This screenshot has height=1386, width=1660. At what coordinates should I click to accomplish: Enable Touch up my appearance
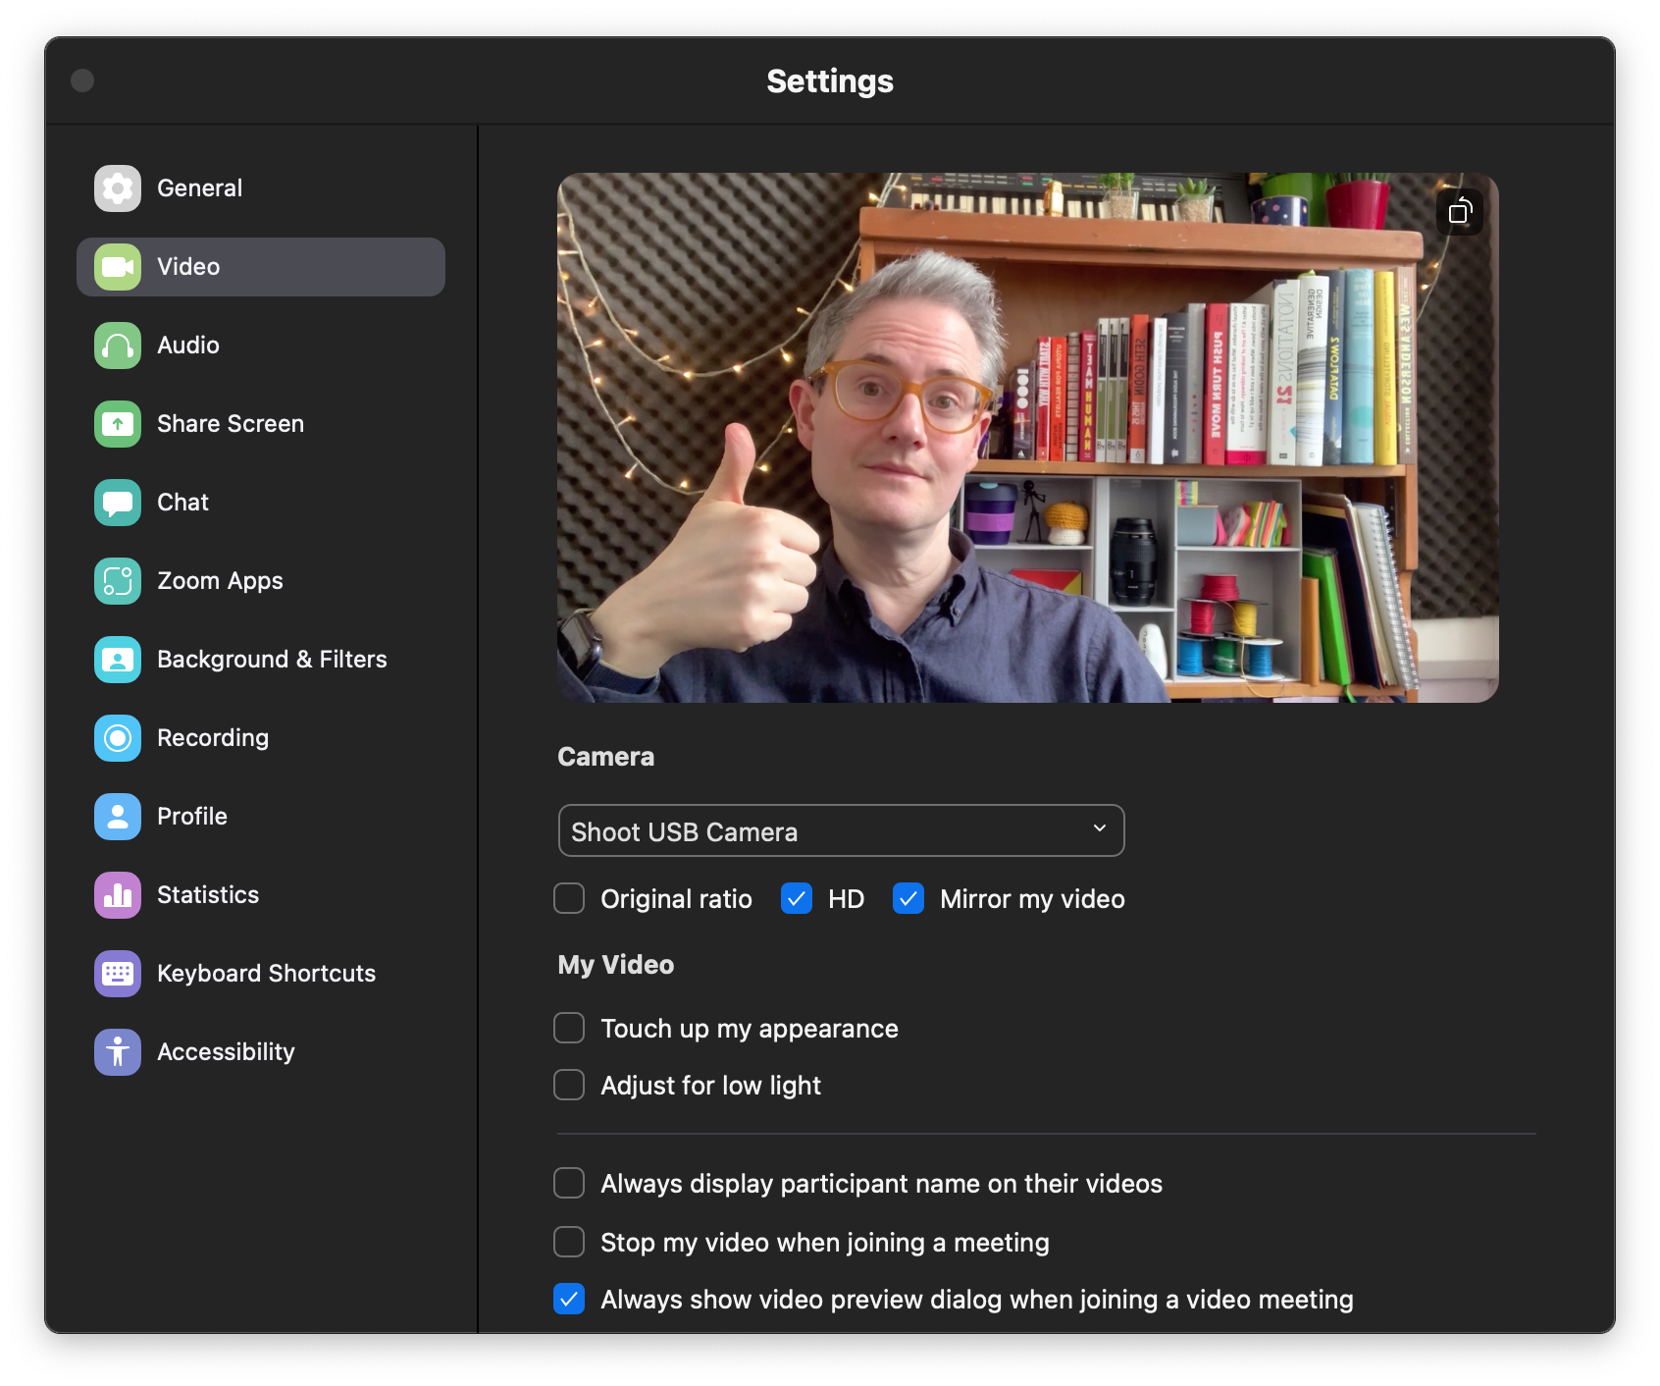[x=569, y=1028]
